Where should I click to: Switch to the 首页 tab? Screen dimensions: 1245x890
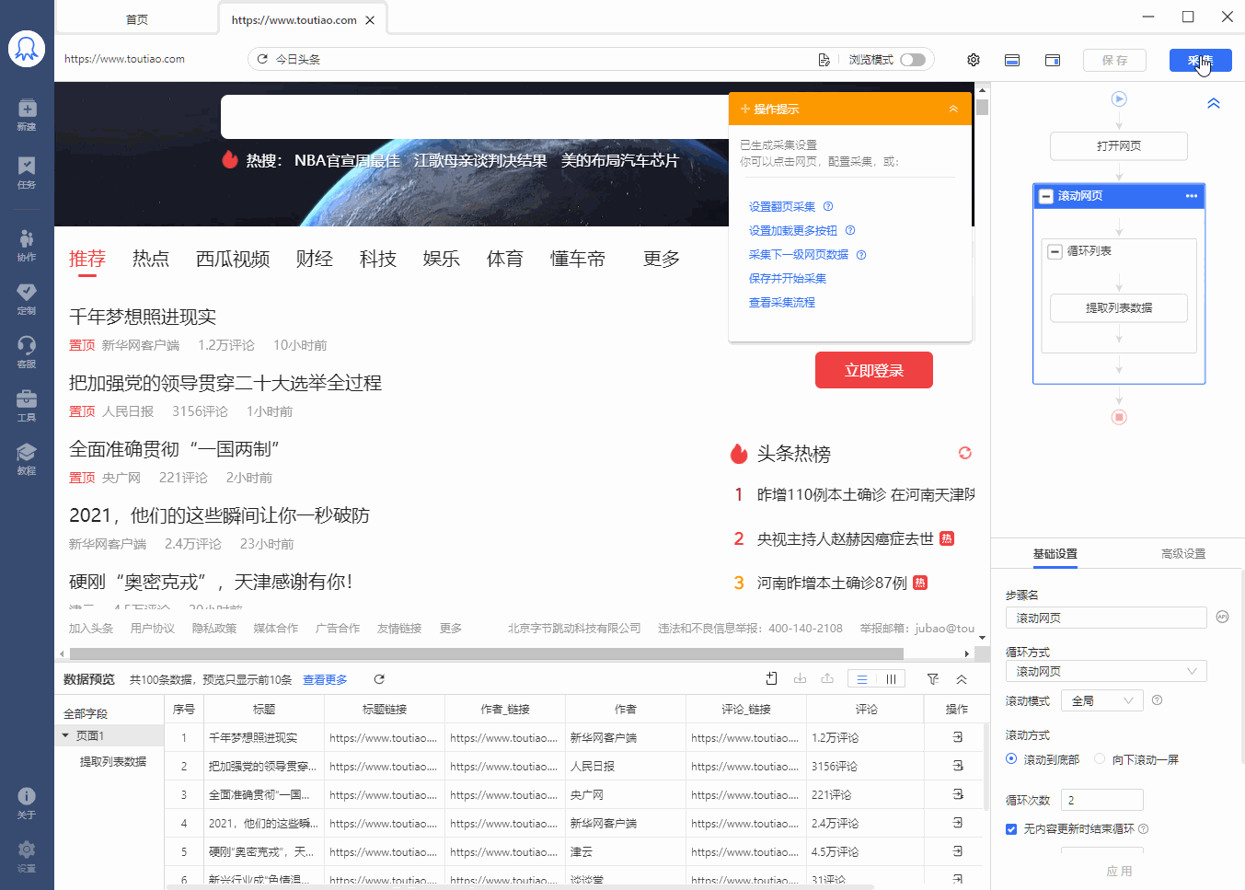(137, 19)
